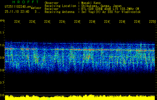This screenshot has height=100, width=157.
Task: Click the Observer field label
Action: click(x=52, y=3)
